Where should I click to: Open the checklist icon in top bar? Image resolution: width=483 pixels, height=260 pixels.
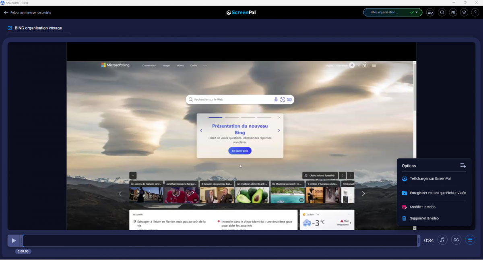(430, 12)
